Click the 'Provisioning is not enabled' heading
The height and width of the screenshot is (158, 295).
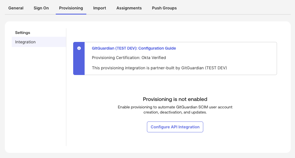coord(175,99)
